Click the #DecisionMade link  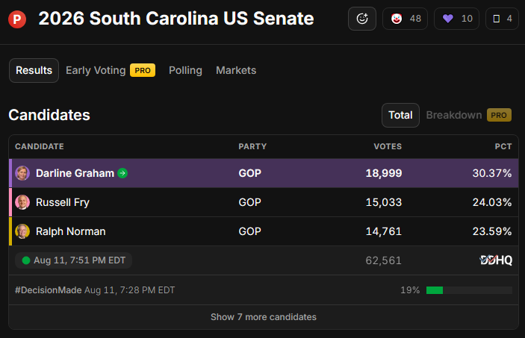49,290
